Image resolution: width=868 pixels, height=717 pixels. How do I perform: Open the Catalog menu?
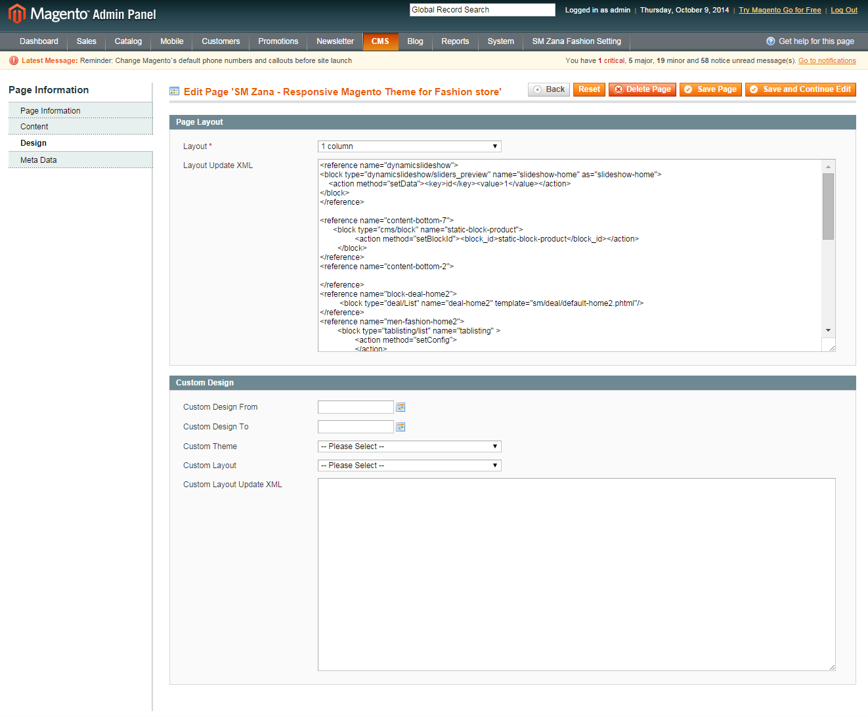128,41
